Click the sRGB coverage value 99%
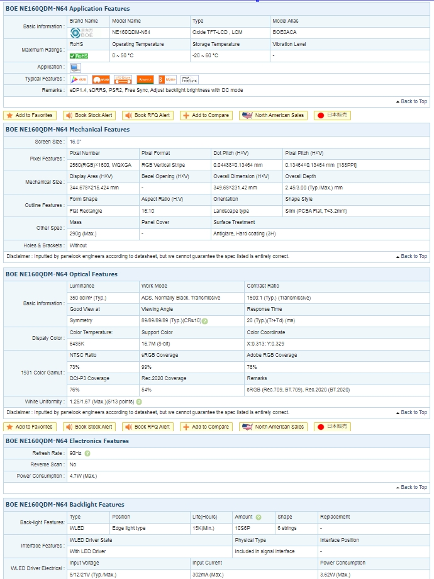The image size is (434, 579). point(147,367)
